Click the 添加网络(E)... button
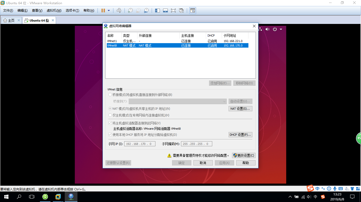The width and height of the screenshot is (361, 202). (220, 83)
